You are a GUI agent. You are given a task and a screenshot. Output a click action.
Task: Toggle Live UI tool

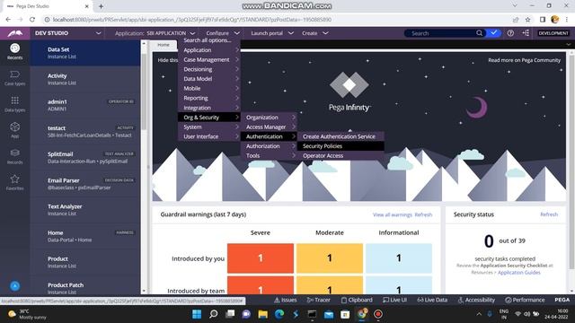(x=395, y=300)
